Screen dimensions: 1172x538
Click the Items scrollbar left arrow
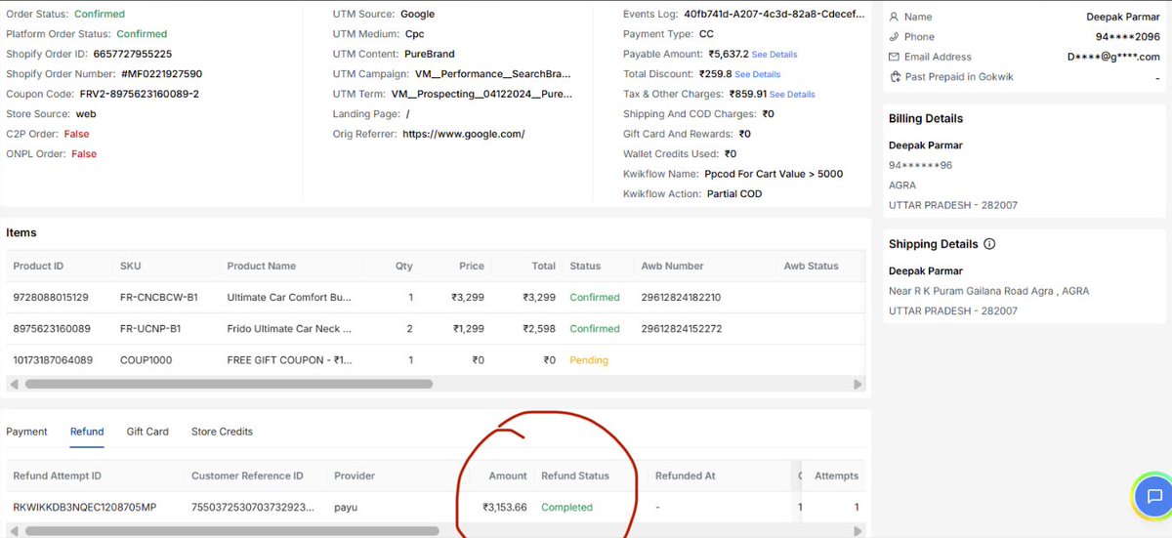[13, 385]
